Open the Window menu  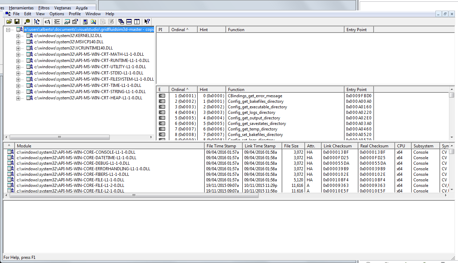pyautogui.click(x=93, y=14)
